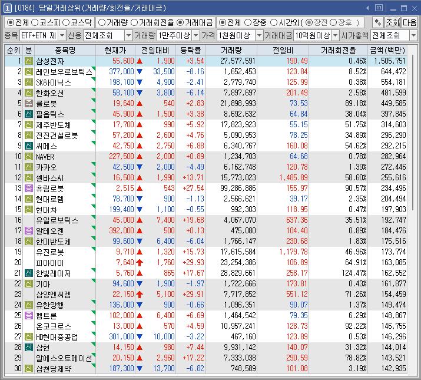The width and height of the screenshot is (421, 380).
Task: Click the 조회 search button
Action: pos(393,22)
